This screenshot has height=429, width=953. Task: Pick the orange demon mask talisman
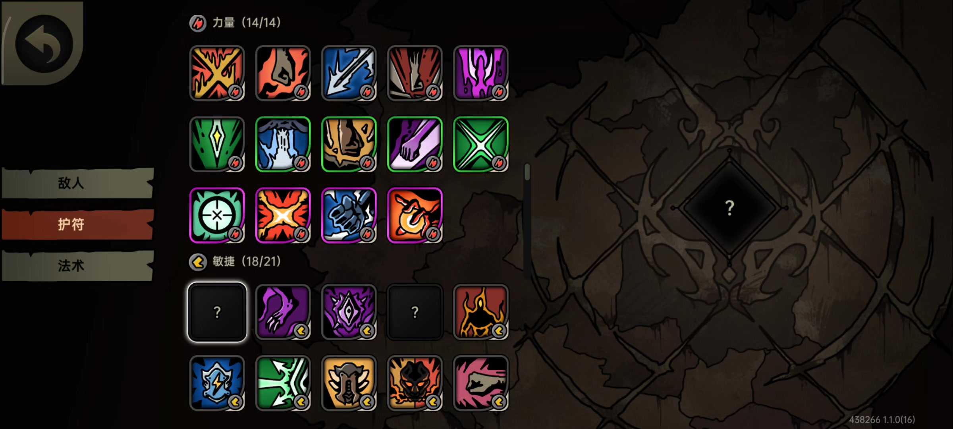(415, 383)
